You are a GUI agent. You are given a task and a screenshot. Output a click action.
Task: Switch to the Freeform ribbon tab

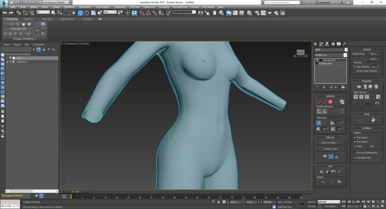pyautogui.click(x=28, y=19)
